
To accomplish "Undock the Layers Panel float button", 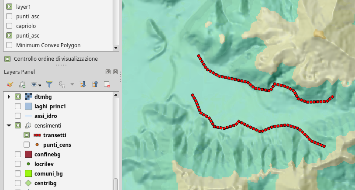I will pos(108,72).
